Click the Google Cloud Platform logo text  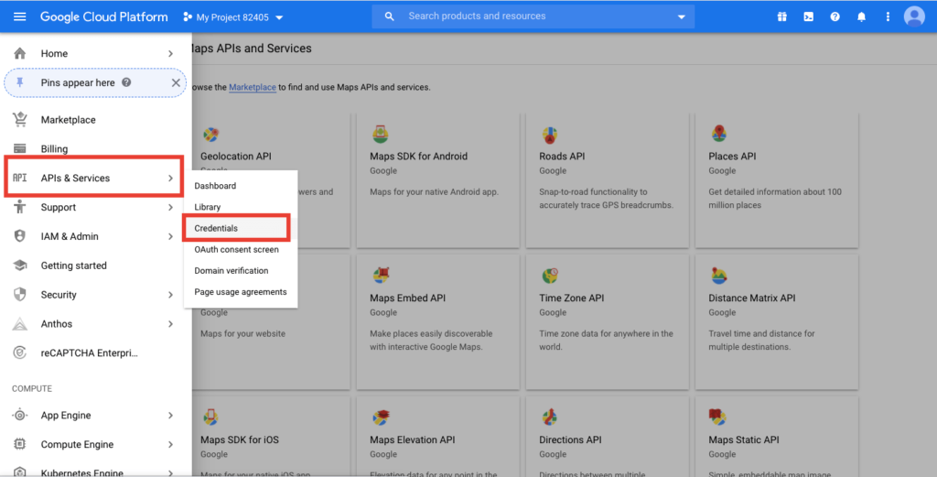[104, 16]
